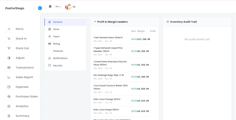Click the $8,360.00 profit value

143,51
